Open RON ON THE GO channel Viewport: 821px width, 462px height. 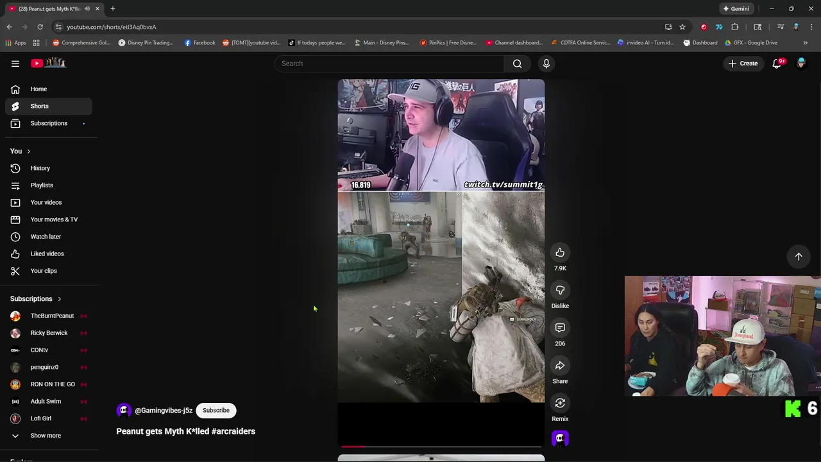click(x=49, y=384)
